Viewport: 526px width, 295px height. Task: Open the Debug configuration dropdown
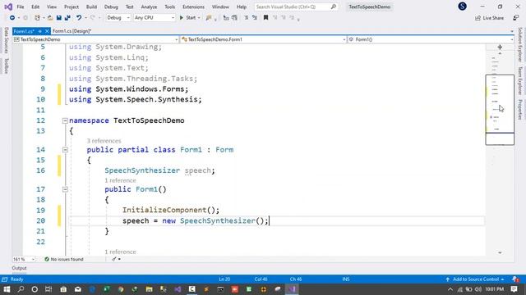point(118,18)
